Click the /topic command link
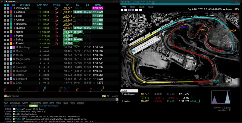The height and width of the screenshot is (123, 242). [x=58, y=103]
